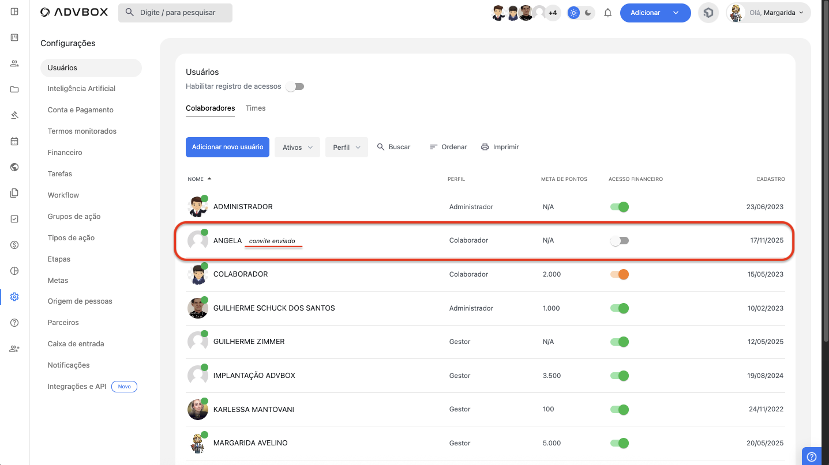Click the globe icon in left sidebar
Image resolution: width=829 pixels, height=465 pixels.
(x=14, y=167)
